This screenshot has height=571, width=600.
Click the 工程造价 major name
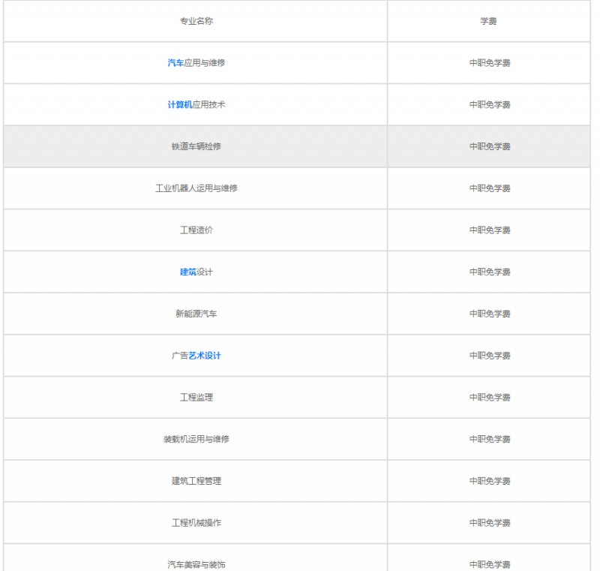point(196,230)
